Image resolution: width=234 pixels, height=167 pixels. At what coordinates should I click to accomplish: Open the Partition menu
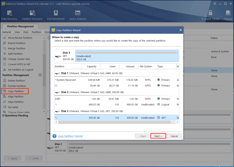(x=36, y=32)
